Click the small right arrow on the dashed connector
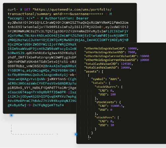166x148 pixels. 21,134
